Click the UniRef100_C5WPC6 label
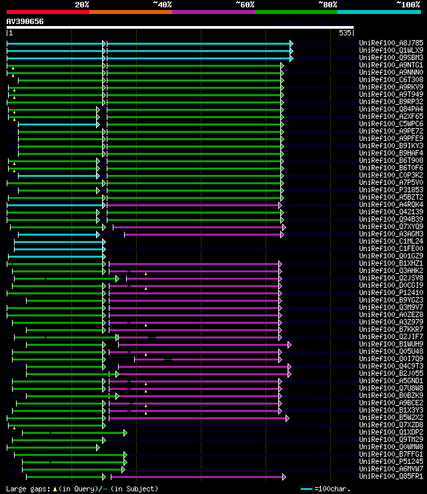 pyautogui.click(x=391, y=123)
